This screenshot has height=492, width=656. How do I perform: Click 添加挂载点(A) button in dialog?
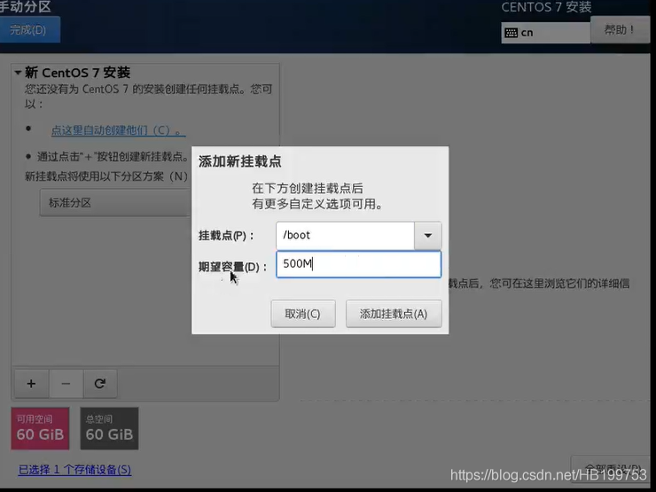[x=394, y=313]
